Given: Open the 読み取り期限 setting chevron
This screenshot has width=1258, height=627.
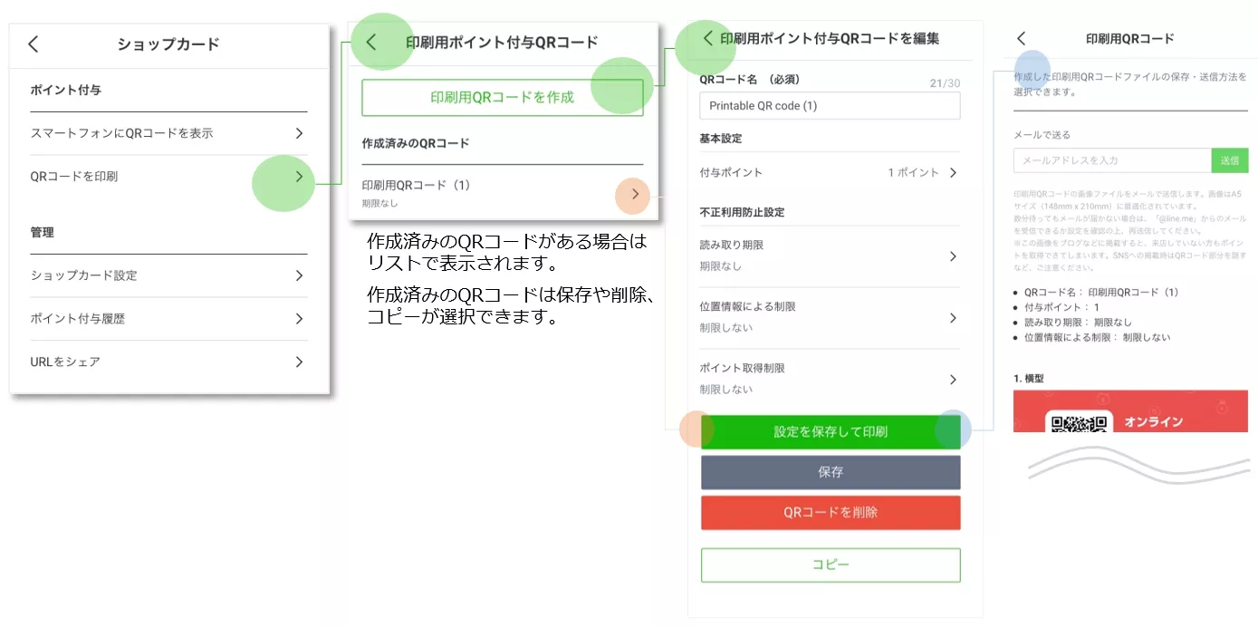Looking at the screenshot, I should click(x=953, y=256).
